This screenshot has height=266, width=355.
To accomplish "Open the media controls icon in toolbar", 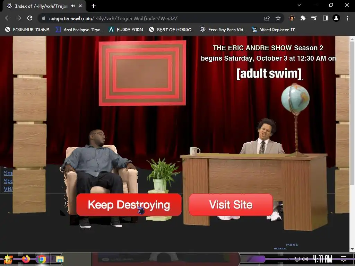I will coord(314,18).
